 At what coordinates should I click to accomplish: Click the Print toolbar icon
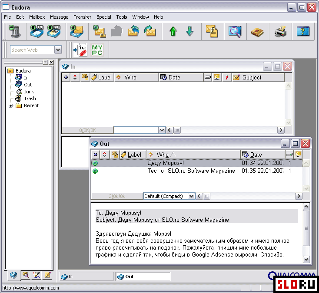(280, 32)
